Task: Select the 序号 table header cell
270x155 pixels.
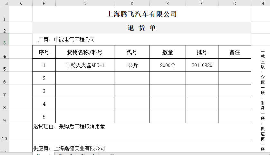Action: point(44,52)
